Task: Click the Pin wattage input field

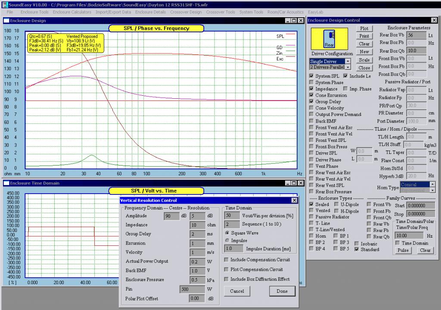Action: [192, 289]
